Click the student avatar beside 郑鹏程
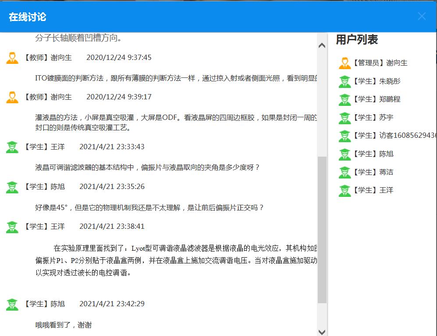The width and height of the screenshot is (437, 336). [345, 99]
